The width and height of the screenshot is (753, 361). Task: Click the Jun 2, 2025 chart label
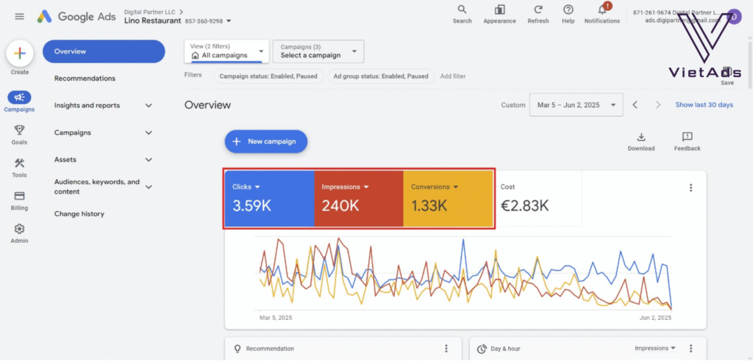pos(655,318)
